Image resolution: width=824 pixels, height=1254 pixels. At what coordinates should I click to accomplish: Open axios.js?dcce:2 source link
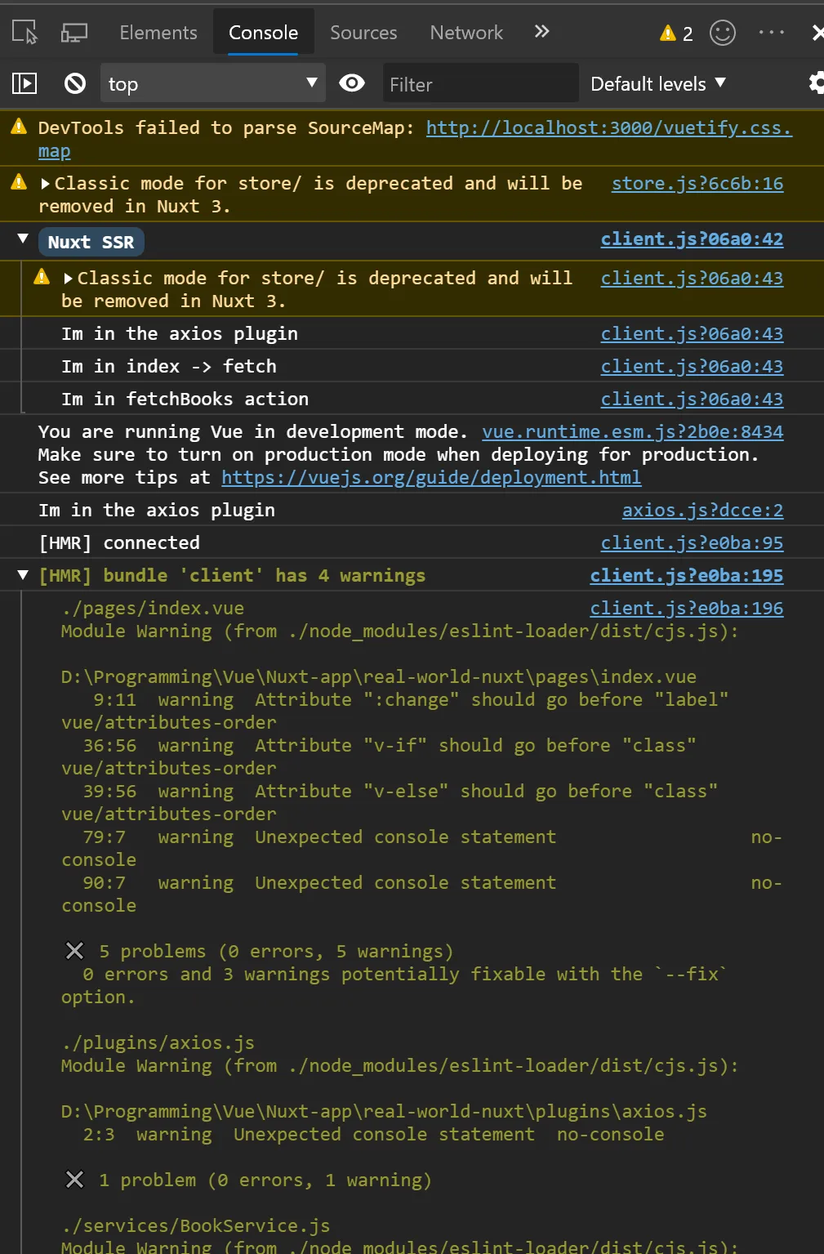(702, 511)
